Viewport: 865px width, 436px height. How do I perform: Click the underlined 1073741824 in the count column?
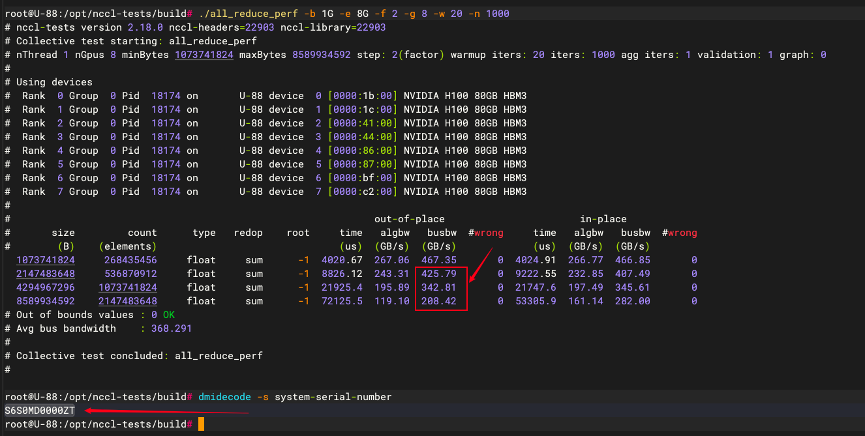(127, 287)
